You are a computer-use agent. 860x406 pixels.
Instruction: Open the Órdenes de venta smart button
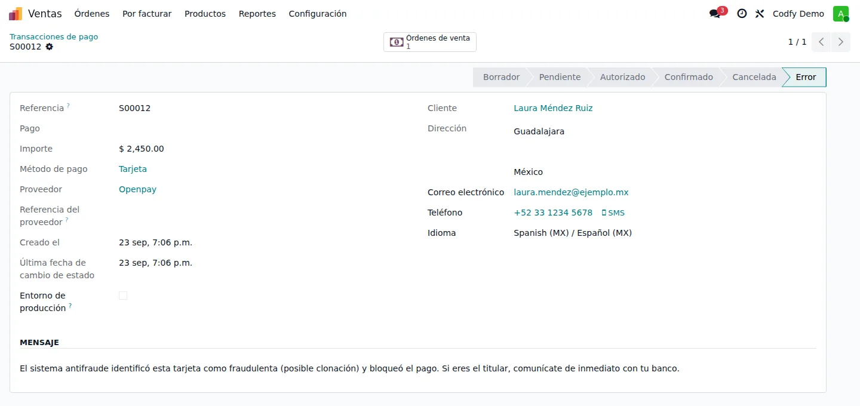pyautogui.click(x=430, y=42)
